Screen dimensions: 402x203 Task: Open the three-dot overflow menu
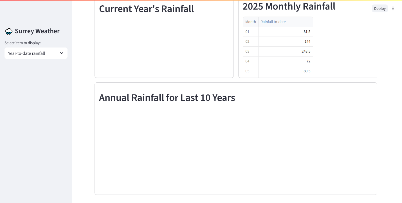click(x=393, y=8)
